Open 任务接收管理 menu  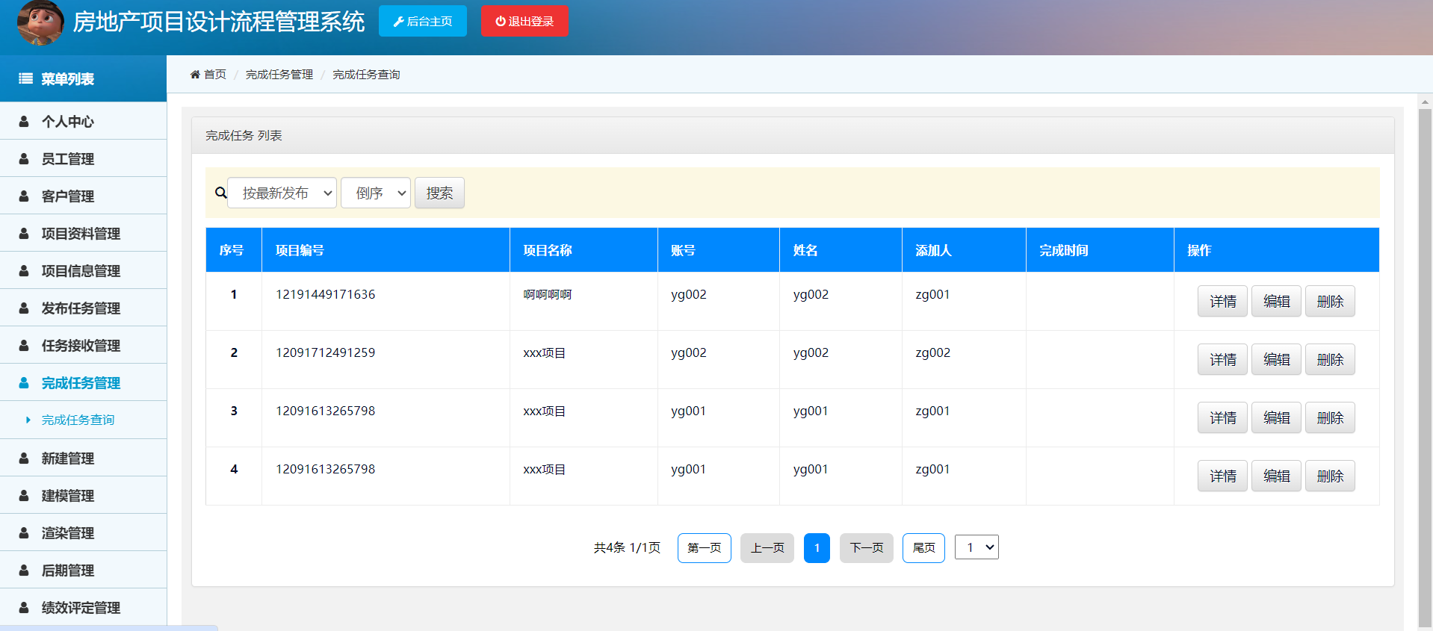(x=83, y=345)
